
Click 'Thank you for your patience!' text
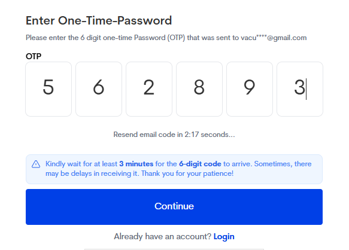click(187, 173)
